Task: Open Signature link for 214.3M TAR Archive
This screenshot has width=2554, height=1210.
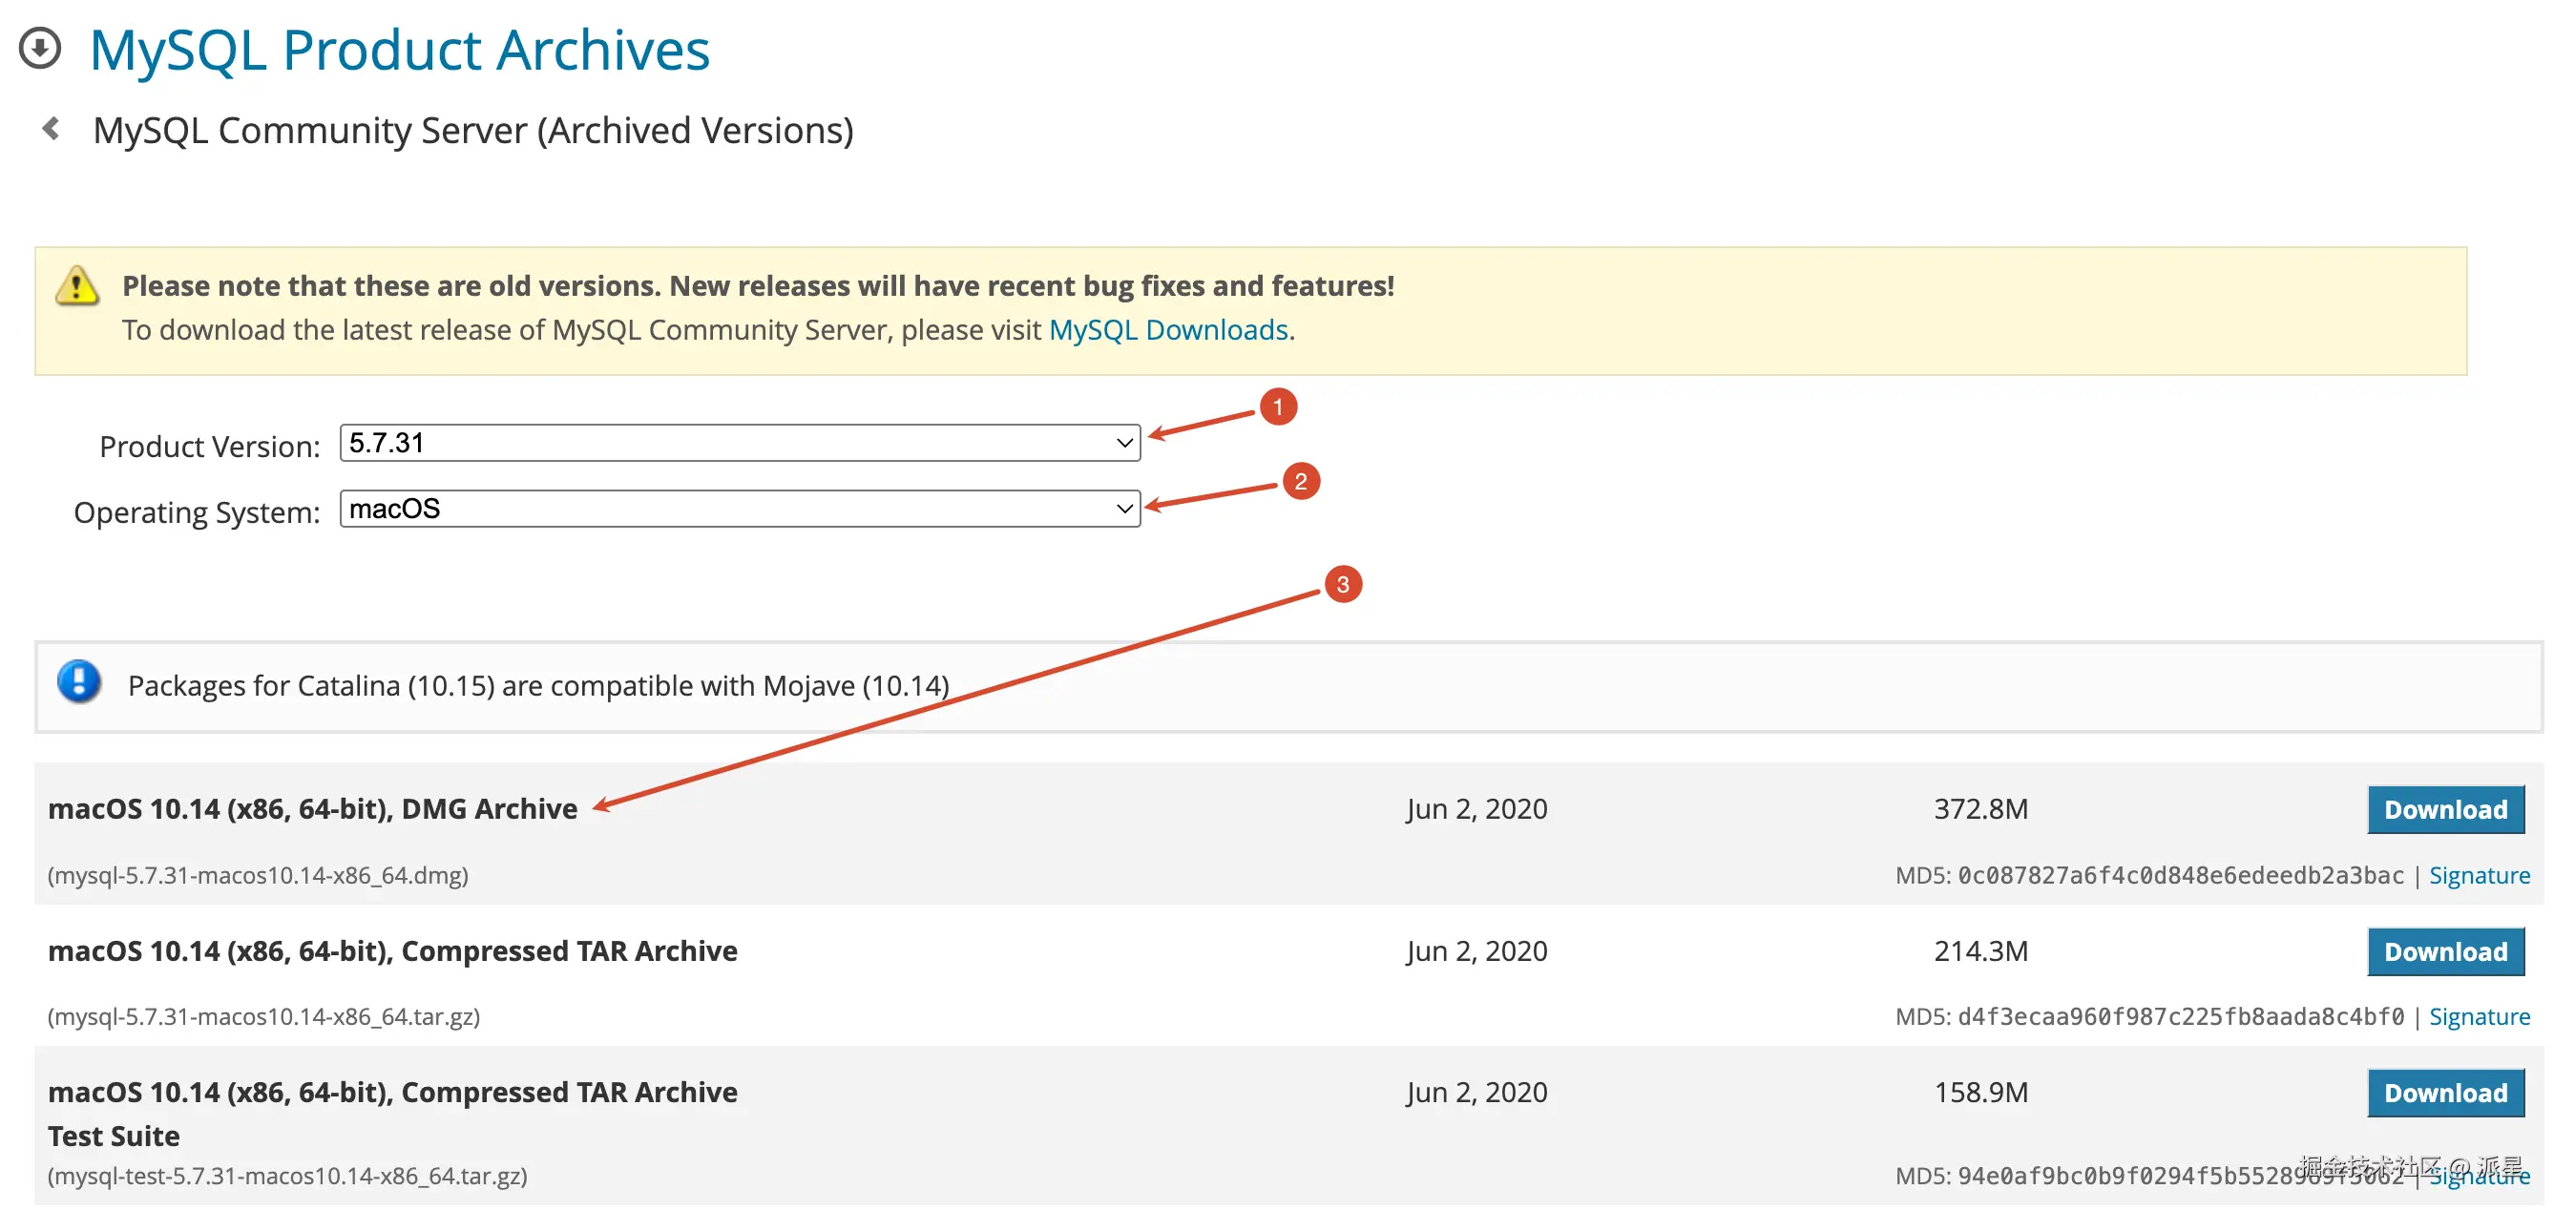Action: point(2478,1016)
